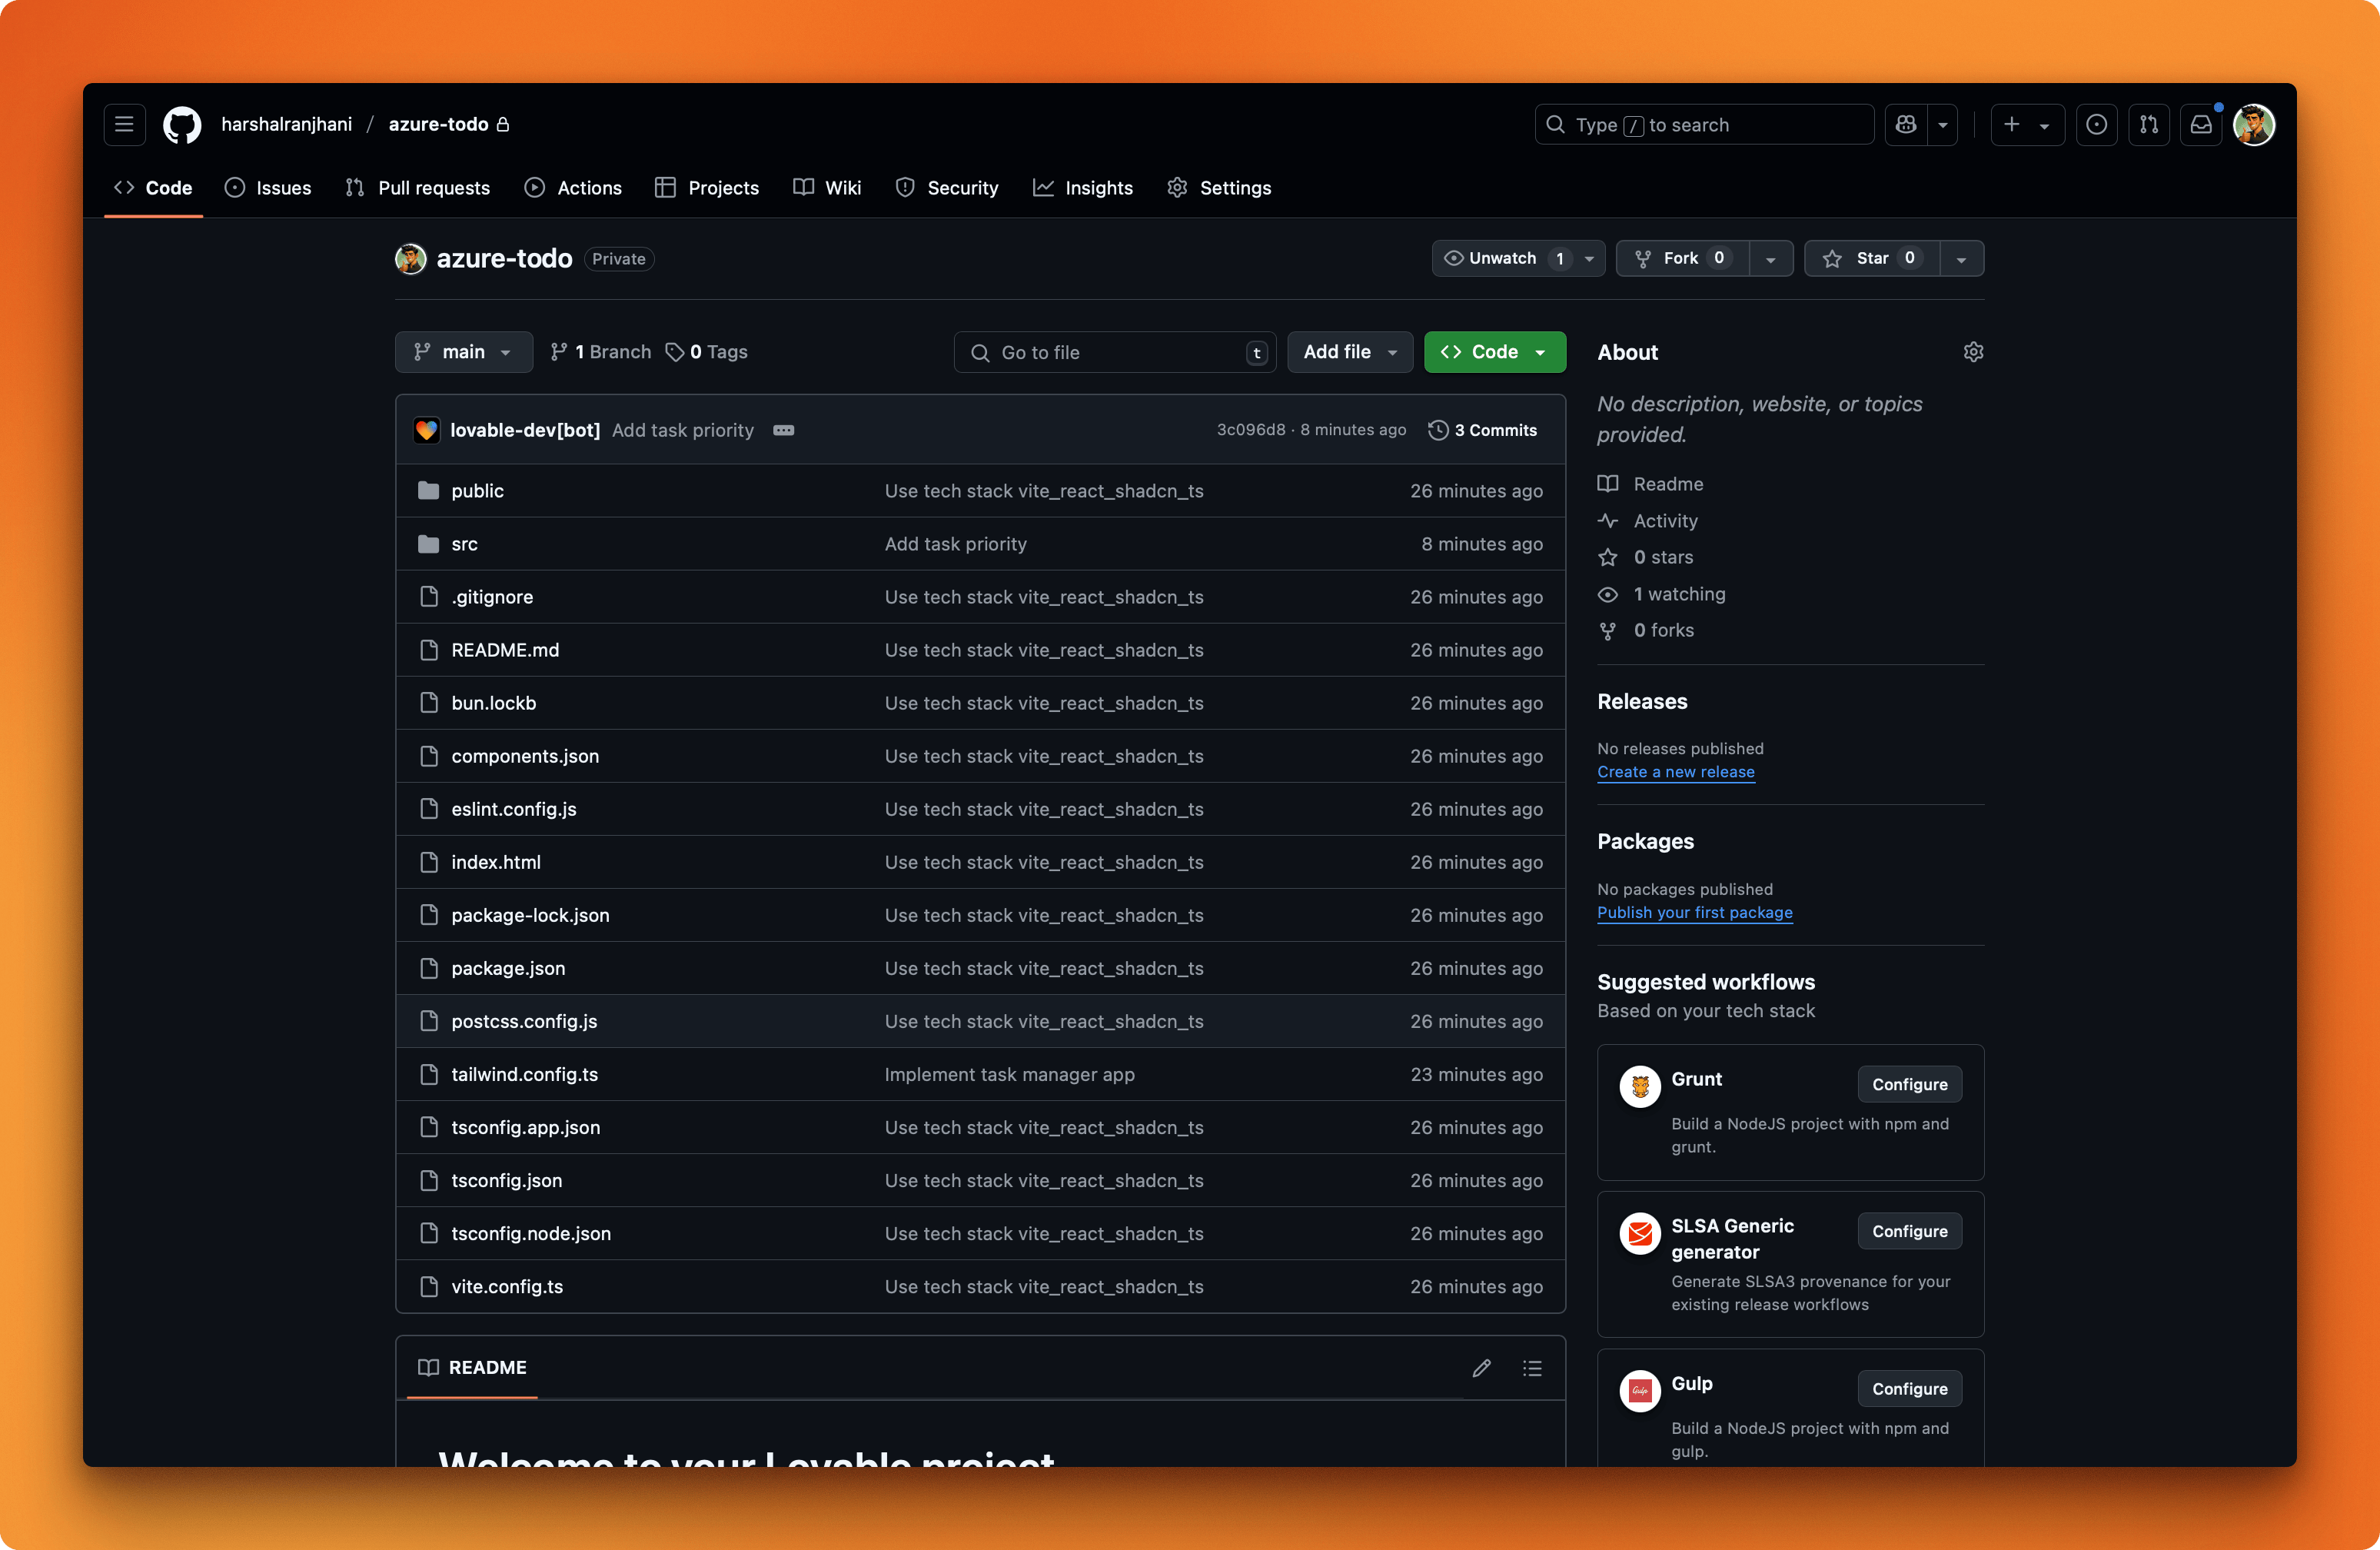The image size is (2380, 1550).
Task: Expand the Unwatch notification dropdown arrow
Action: [x=1589, y=259]
